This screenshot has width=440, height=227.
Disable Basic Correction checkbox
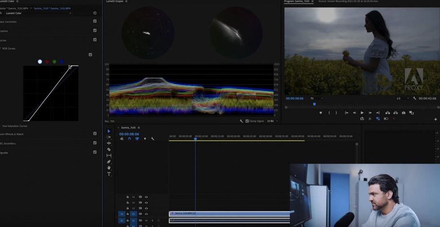95,21
